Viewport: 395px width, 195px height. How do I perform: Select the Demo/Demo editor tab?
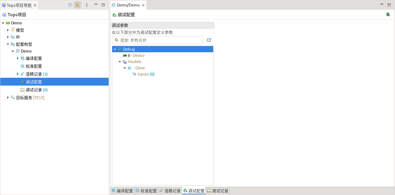[128, 5]
